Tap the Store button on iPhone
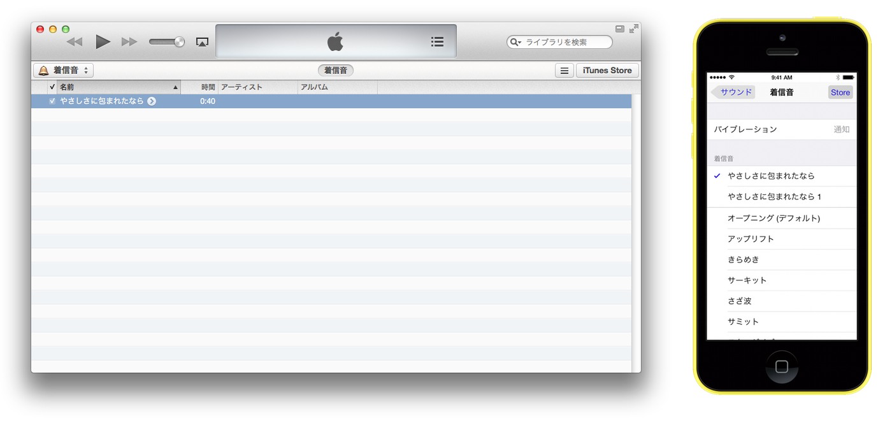 (x=840, y=92)
